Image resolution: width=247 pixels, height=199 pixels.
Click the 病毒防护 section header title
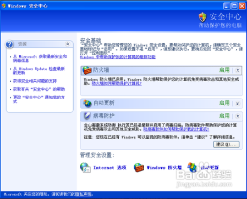click(x=103, y=116)
